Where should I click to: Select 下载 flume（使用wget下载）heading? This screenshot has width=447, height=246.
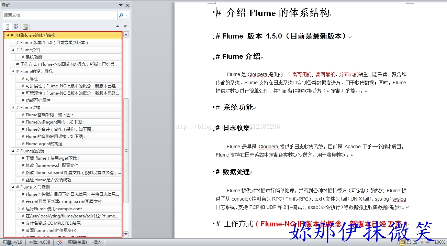coord(69,158)
